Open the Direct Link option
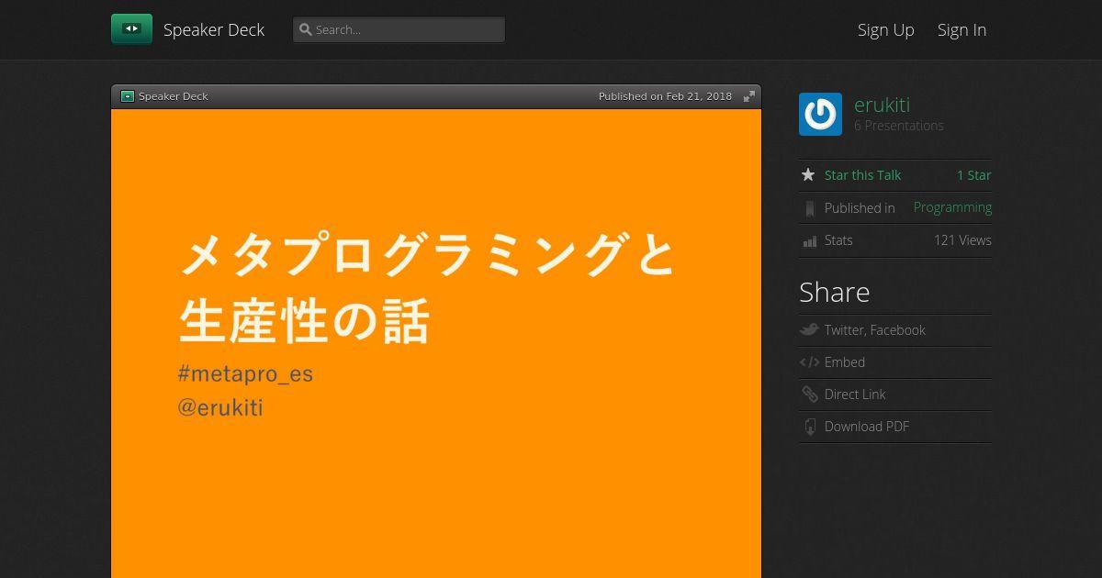Viewport: 1102px width, 578px height. point(855,395)
